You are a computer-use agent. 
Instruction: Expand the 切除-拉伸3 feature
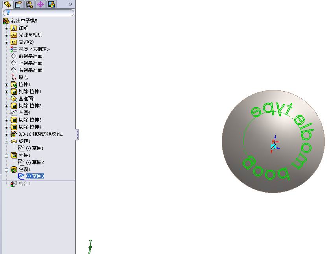(6, 120)
